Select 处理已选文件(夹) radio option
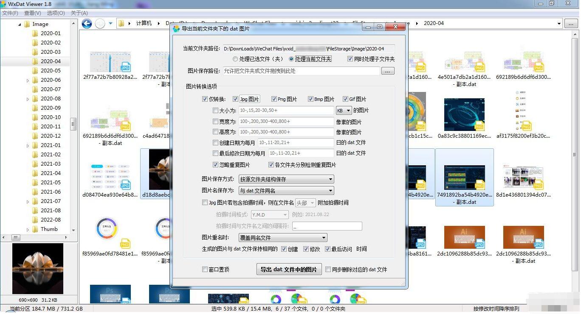The image size is (581, 314). pos(235,59)
